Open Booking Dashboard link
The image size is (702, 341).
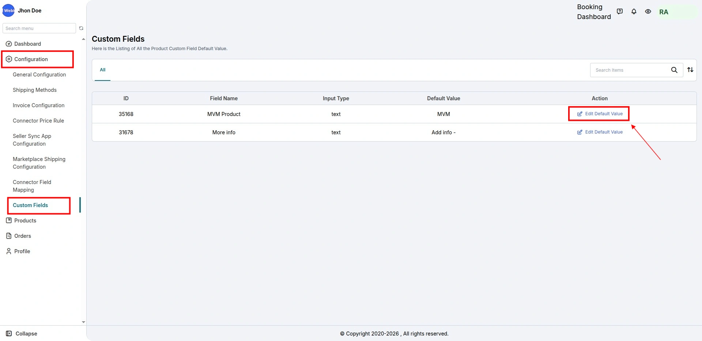tap(594, 12)
